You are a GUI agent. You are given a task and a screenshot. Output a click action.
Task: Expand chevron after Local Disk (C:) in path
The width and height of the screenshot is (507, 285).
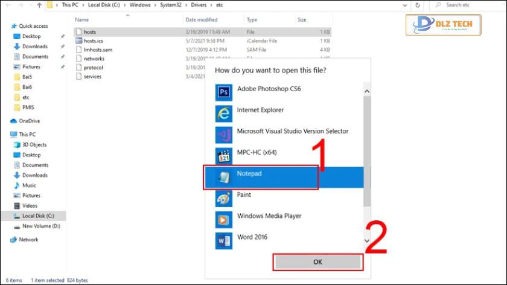point(124,5)
